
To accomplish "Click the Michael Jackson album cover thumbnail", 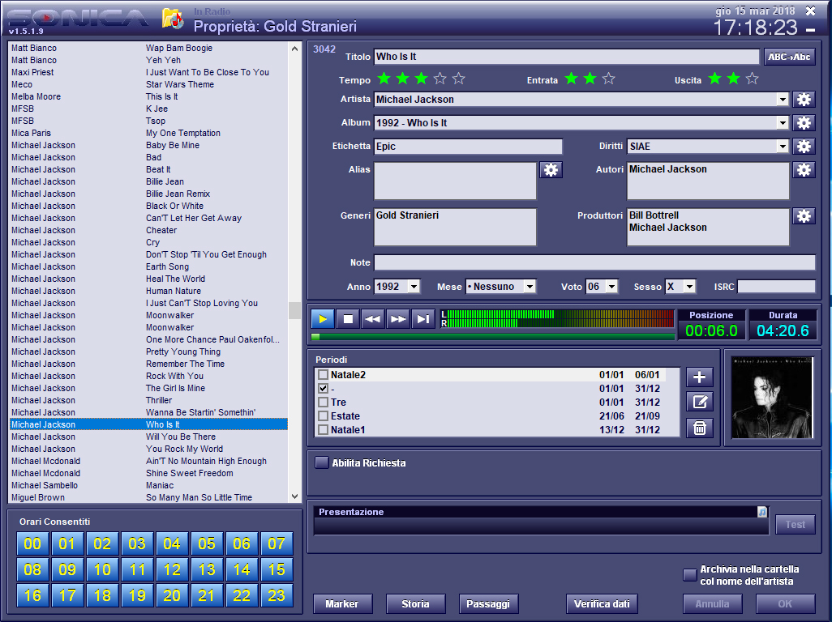I will (771, 398).
